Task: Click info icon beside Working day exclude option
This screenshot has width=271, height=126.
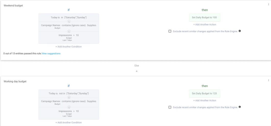Action: point(240,107)
